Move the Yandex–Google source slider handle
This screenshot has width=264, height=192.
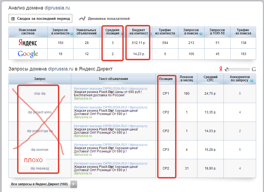tap(227, 69)
